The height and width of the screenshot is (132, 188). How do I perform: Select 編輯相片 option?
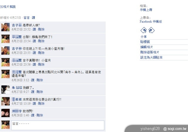tap(147, 47)
